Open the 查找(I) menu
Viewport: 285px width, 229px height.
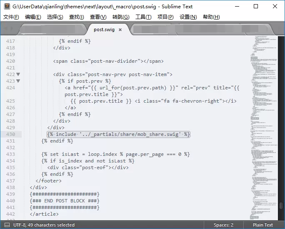click(76, 17)
